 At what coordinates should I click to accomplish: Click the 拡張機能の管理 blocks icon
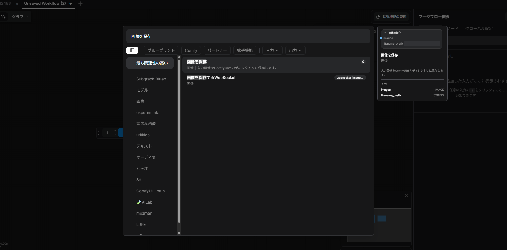point(378,17)
